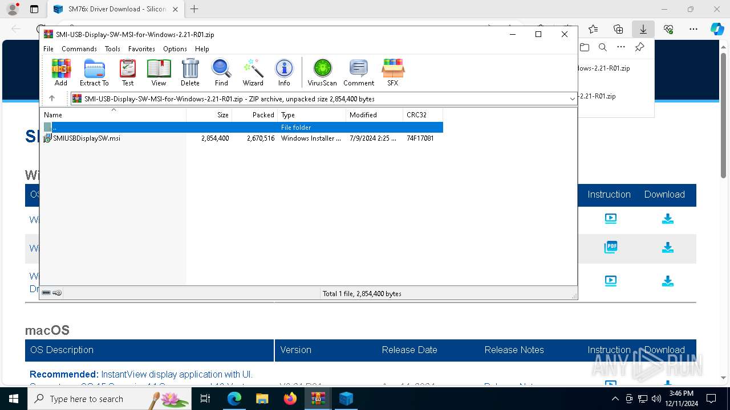This screenshot has width=730, height=410.
Task: Start VirusScan on the archive
Action: tap(322, 72)
